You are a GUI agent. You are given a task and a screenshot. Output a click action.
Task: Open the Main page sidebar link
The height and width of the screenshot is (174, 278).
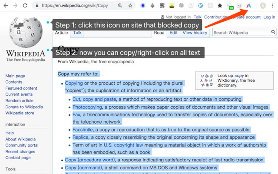click(x=15, y=76)
